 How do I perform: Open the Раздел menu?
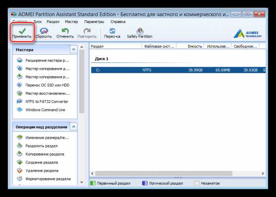[53, 22]
